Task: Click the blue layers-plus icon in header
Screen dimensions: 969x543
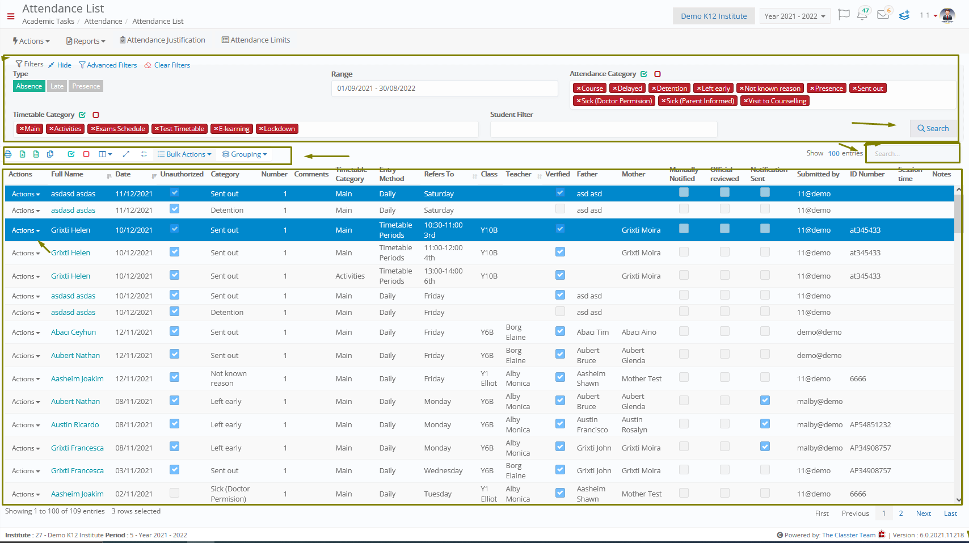Action: 904,15
